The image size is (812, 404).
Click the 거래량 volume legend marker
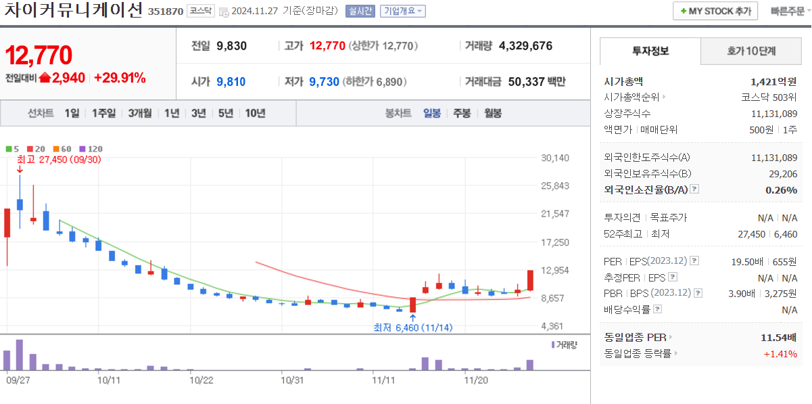pyautogui.click(x=565, y=345)
